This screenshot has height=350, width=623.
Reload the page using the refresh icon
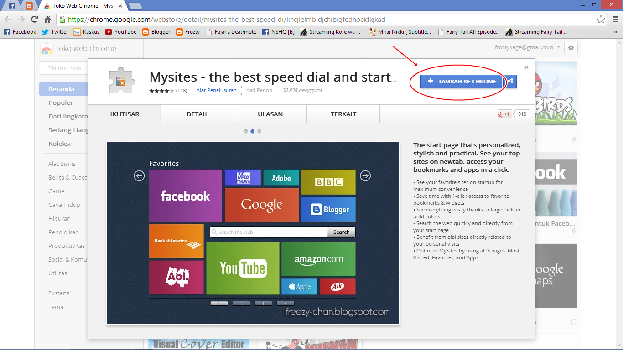tap(35, 20)
